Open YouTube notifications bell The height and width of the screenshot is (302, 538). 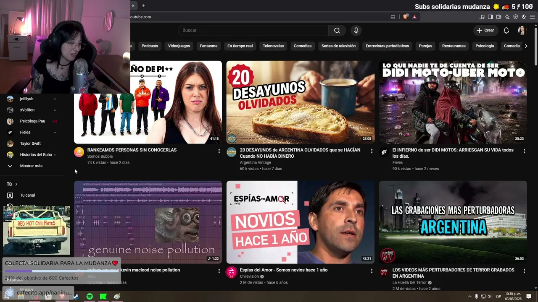pos(506,30)
